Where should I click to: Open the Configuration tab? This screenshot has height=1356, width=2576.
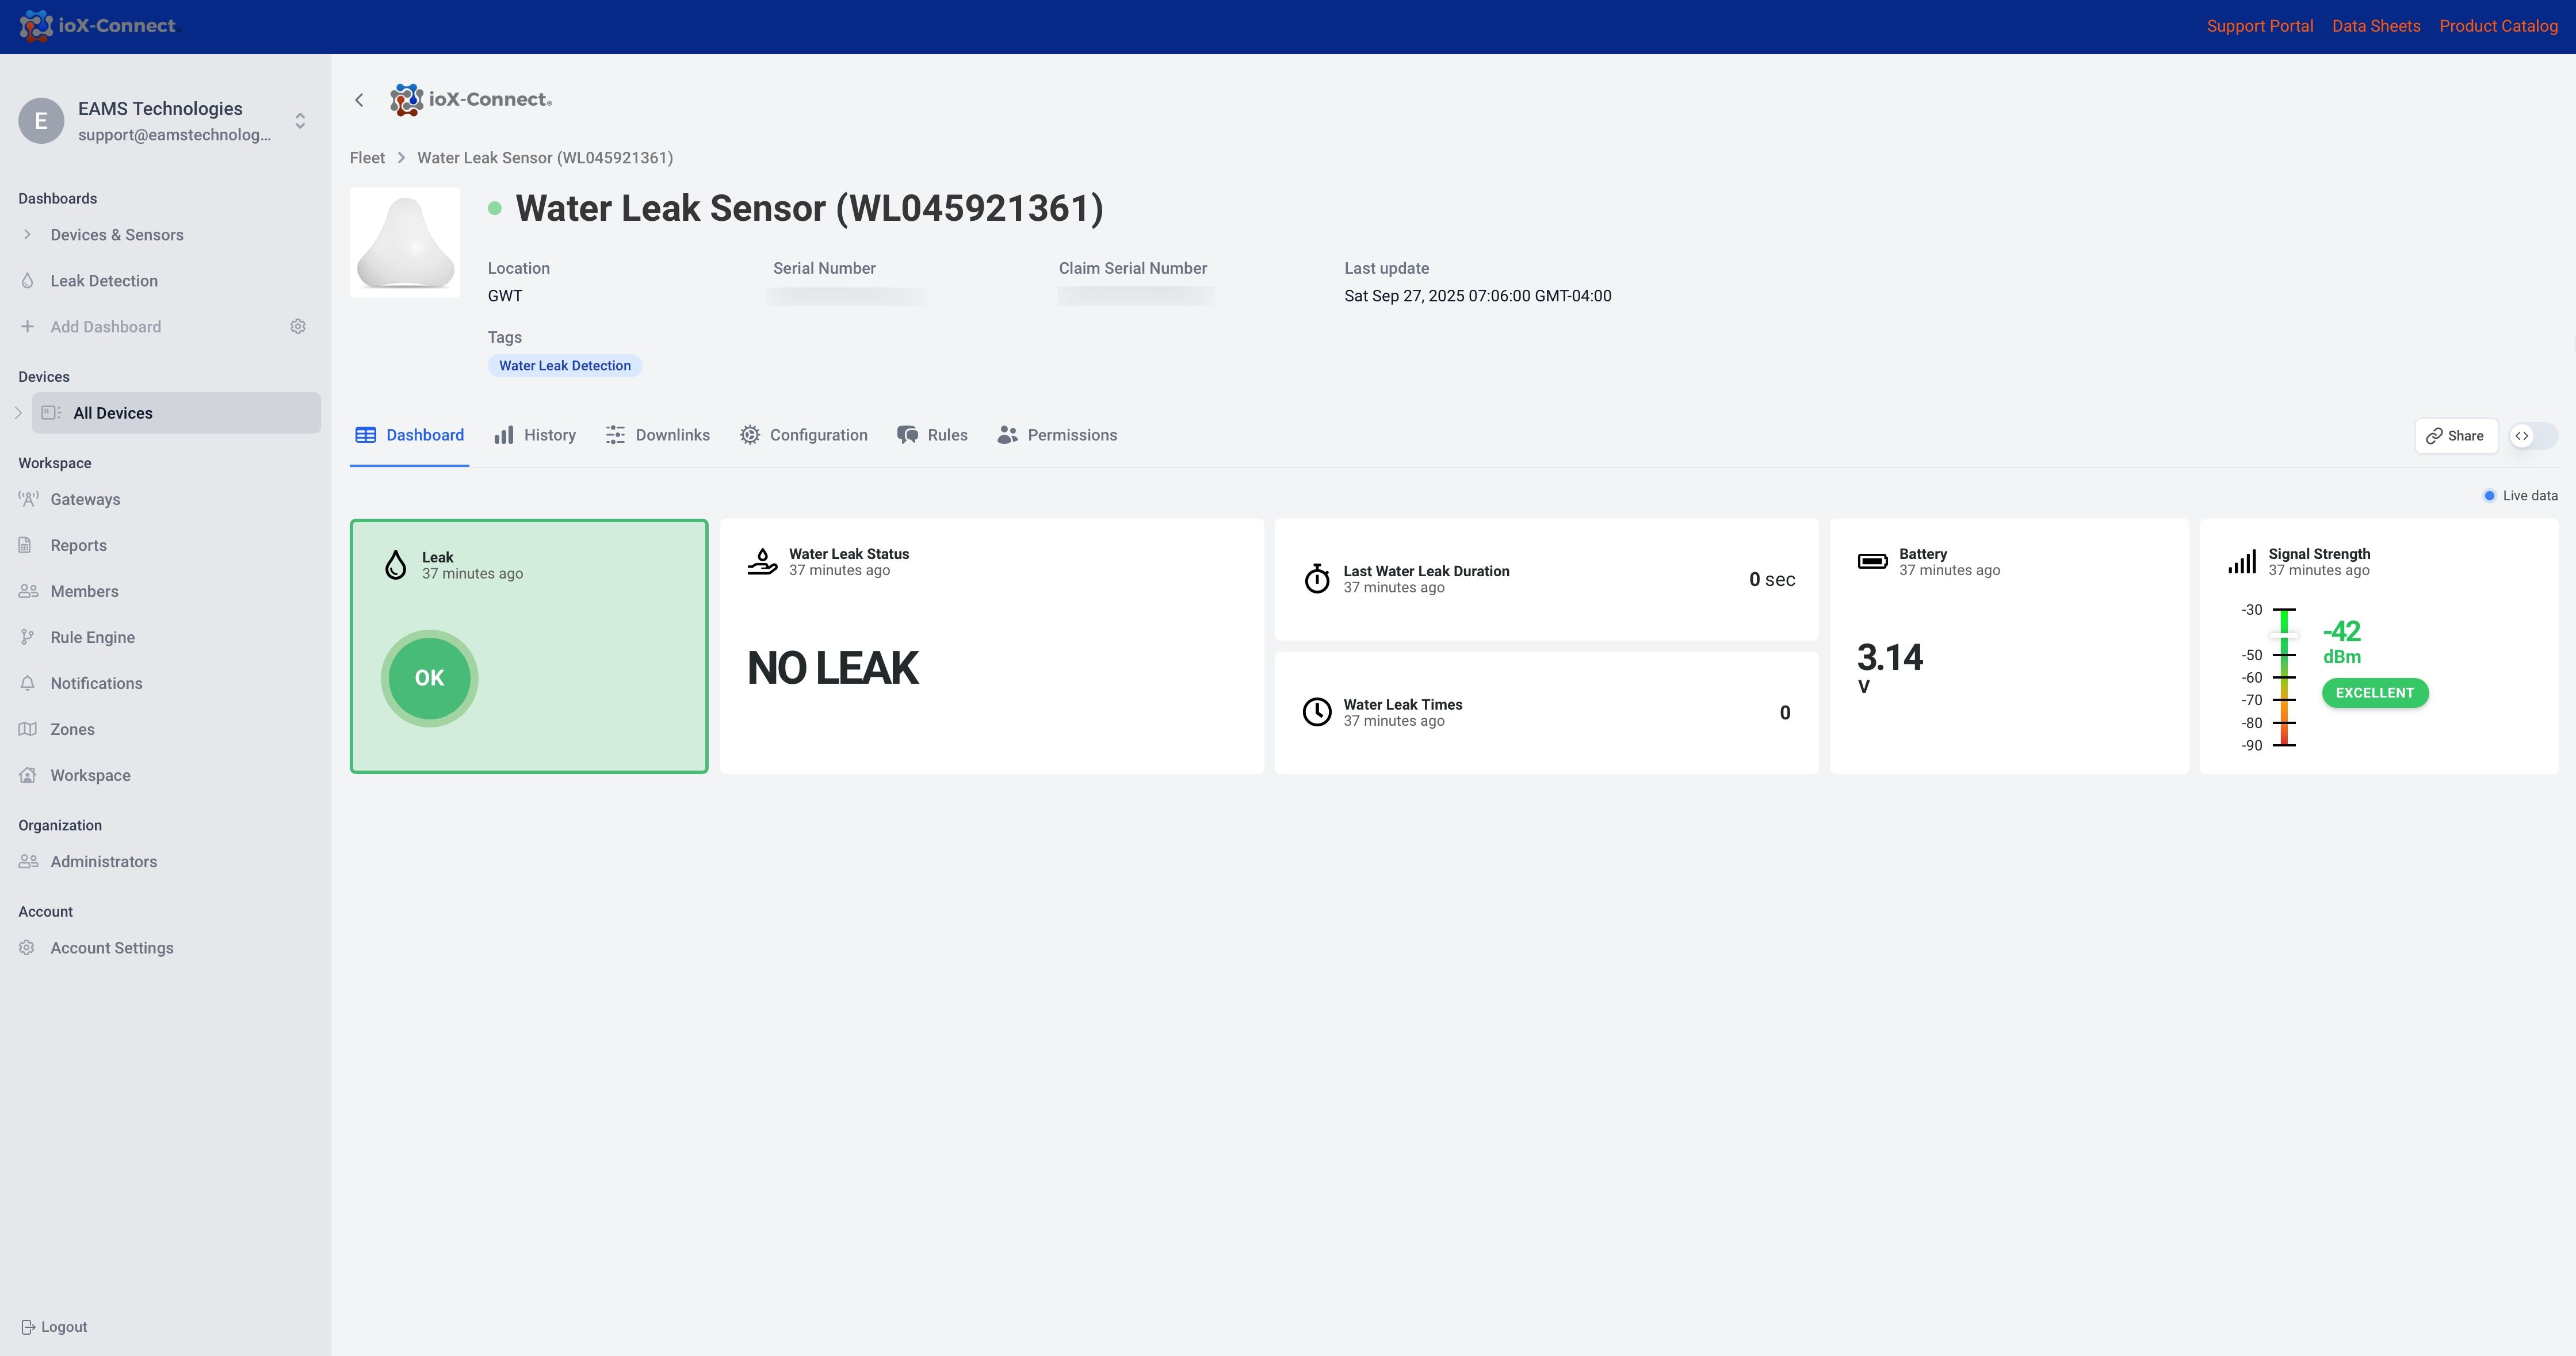click(804, 436)
